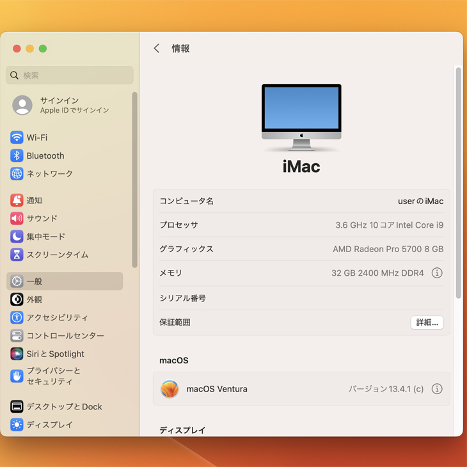
Task: Select the 一般 gear icon
Action: (x=17, y=281)
